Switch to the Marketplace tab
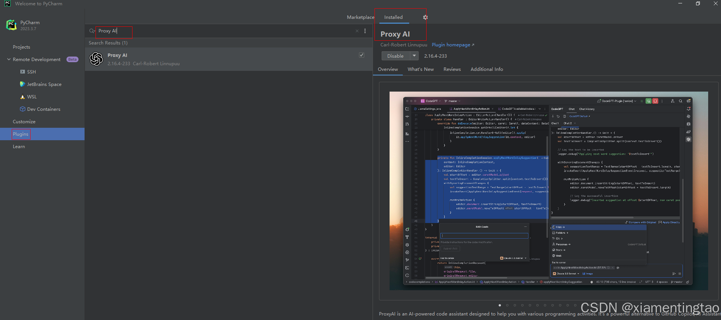 (x=360, y=17)
